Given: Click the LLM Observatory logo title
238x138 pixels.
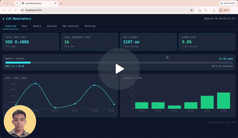Looking at the screenshot, I should tap(18, 19).
